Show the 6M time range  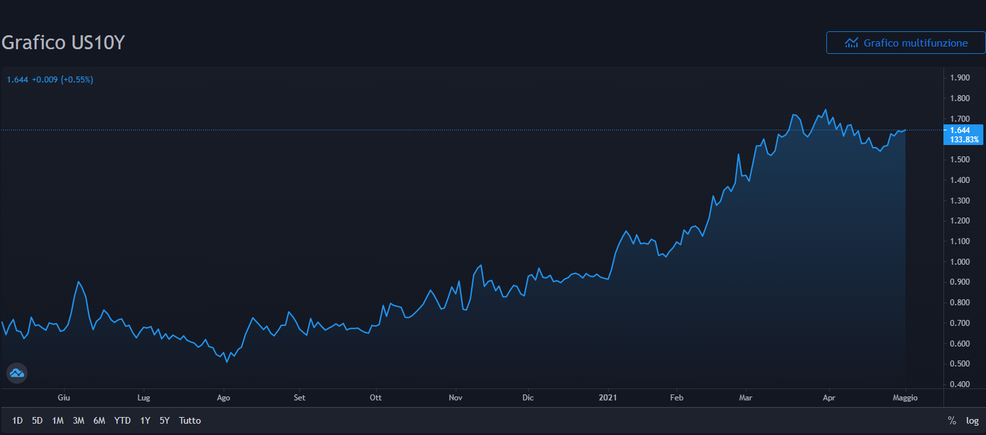click(x=99, y=420)
